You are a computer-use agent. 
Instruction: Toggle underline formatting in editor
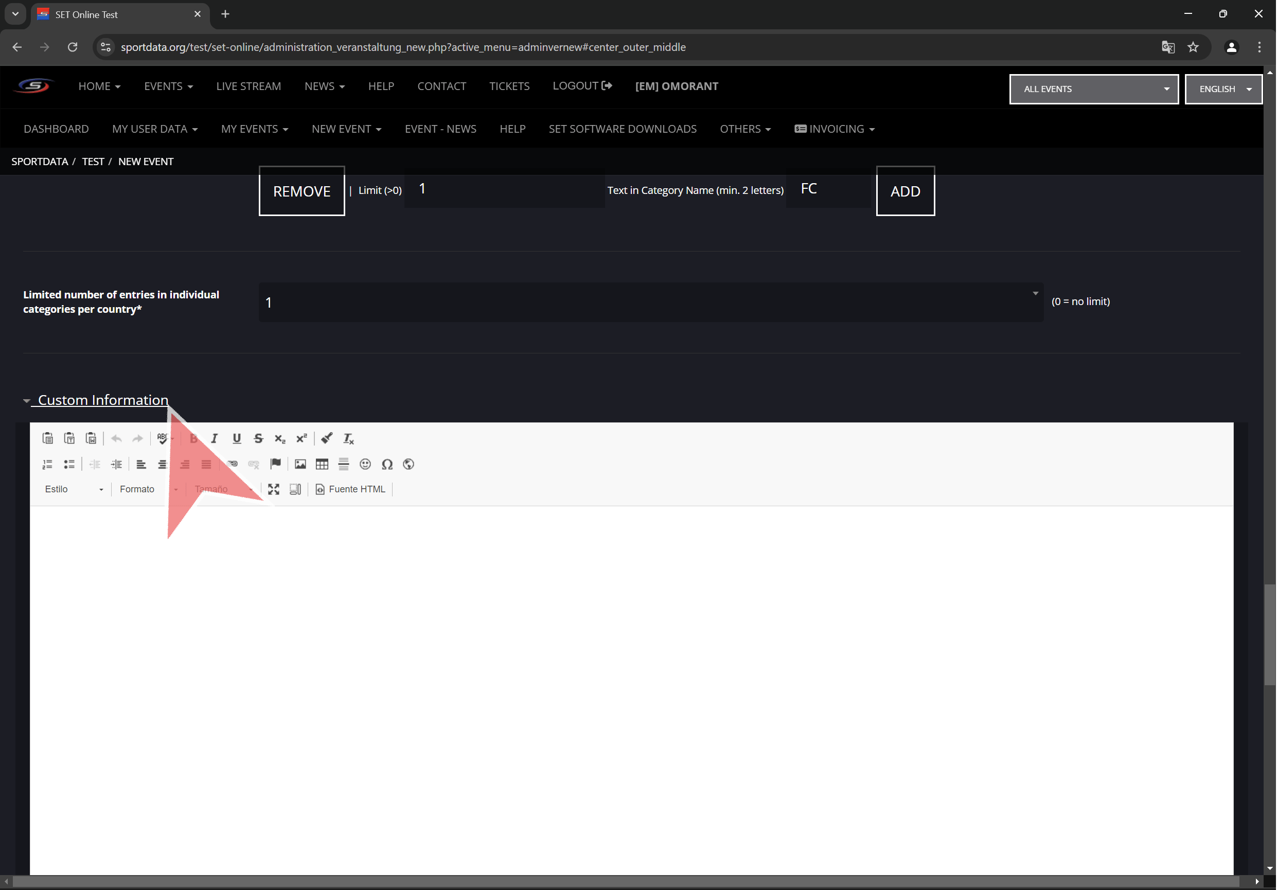click(x=236, y=438)
